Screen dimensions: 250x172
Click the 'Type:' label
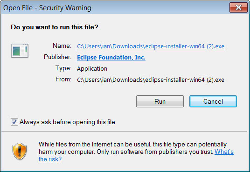[63, 68]
